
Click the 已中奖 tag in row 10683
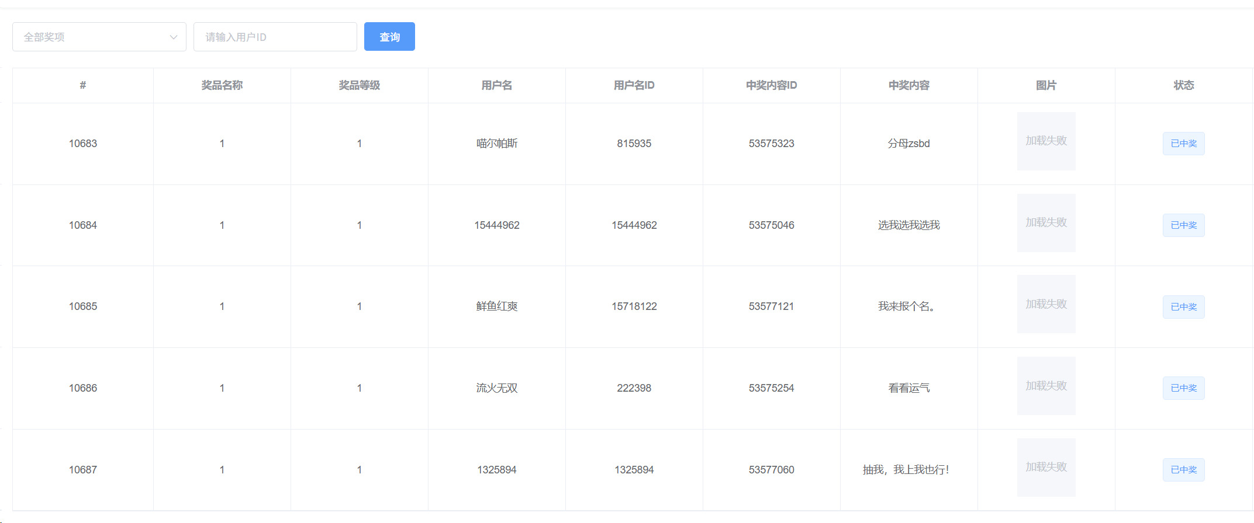pyautogui.click(x=1183, y=144)
